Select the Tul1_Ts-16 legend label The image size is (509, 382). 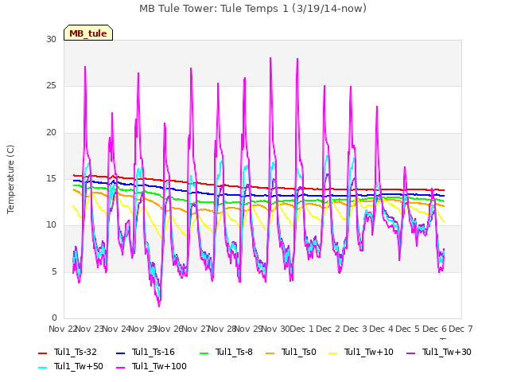coord(153,352)
